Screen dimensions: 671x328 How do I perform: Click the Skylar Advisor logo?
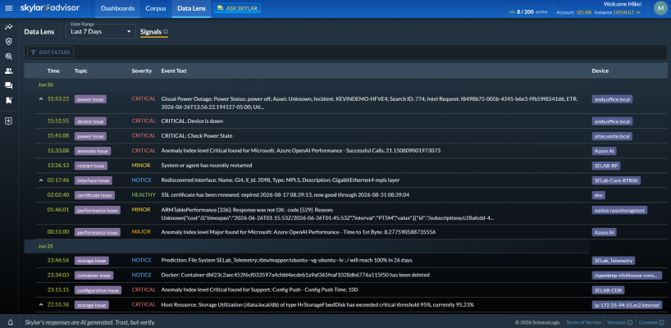pos(51,8)
